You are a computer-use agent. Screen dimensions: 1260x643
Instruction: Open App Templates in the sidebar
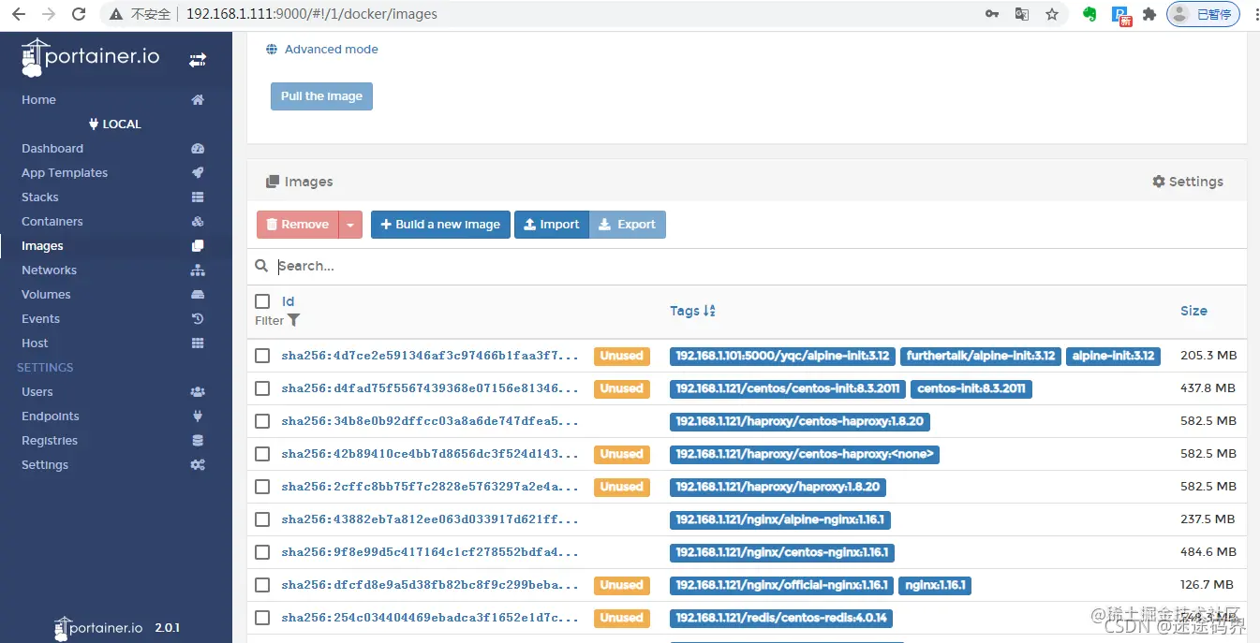pos(65,173)
